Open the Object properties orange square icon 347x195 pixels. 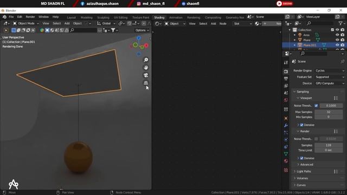tap(286, 118)
